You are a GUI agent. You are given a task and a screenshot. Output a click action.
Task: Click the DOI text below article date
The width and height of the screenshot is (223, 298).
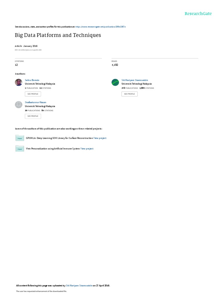pyautogui.click(x=28, y=50)
